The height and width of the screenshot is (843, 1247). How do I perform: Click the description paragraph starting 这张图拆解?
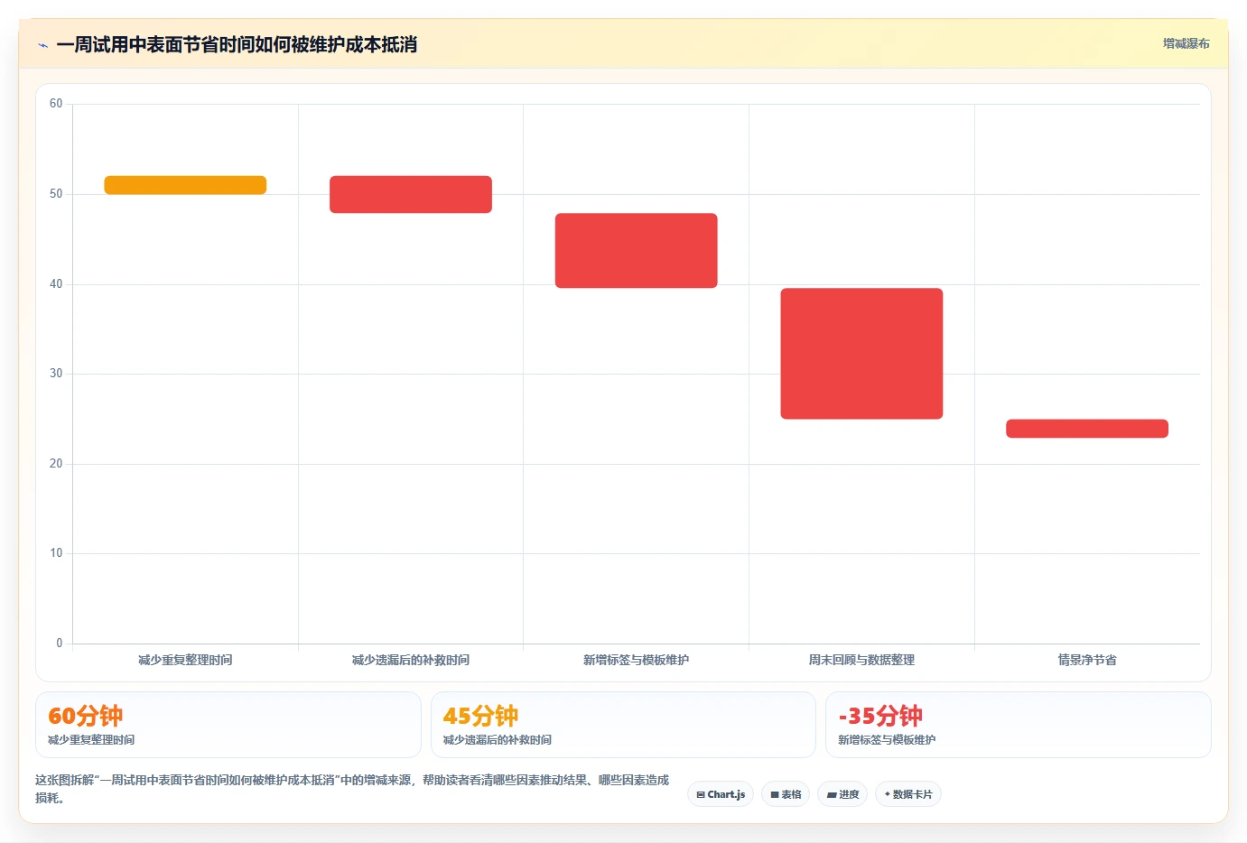click(x=352, y=789)
